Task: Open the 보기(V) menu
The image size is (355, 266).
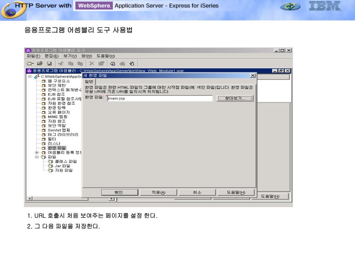Action: tap(70, 56)
